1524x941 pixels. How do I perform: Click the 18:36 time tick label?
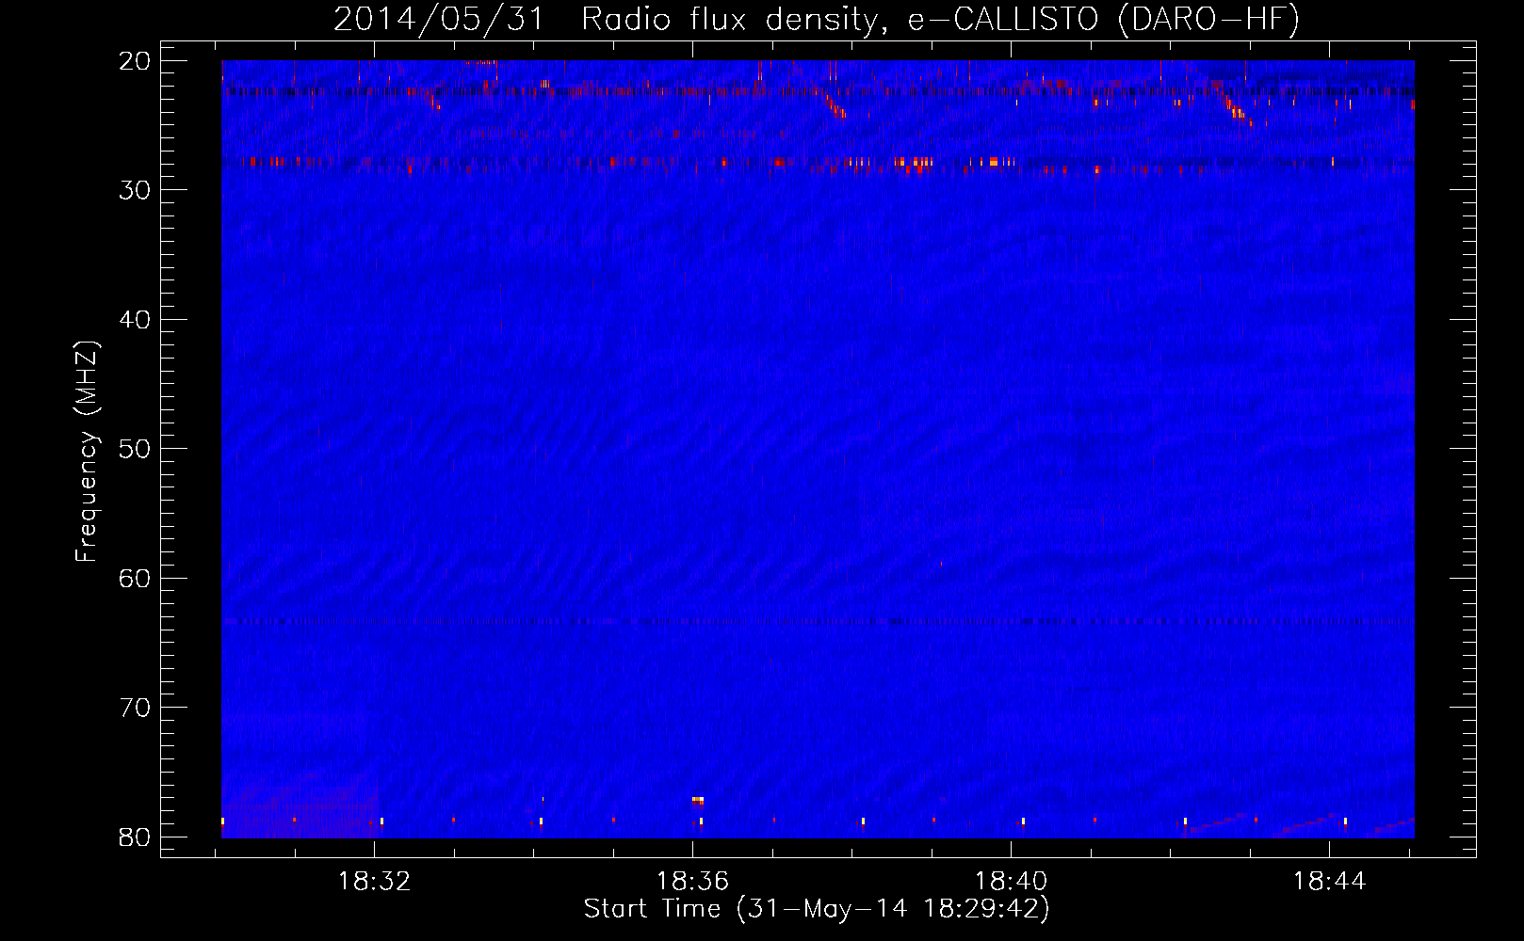point(693,882)
